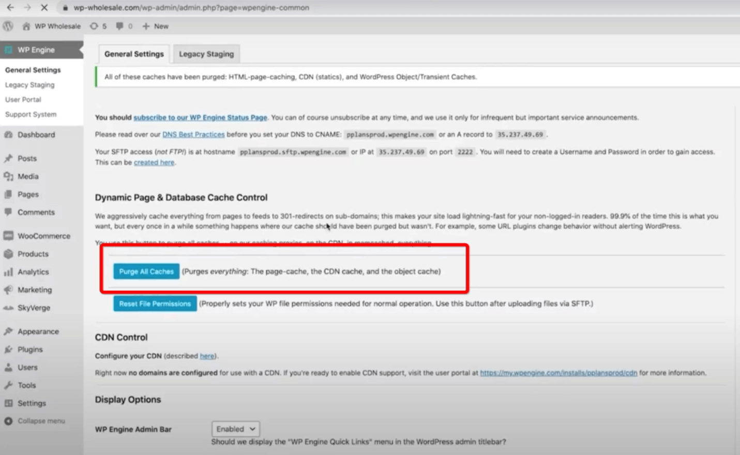The width and height of the screenshot is (740, 455).
Task: Click the port 2222 value
Action: click(x=465, y=152)
